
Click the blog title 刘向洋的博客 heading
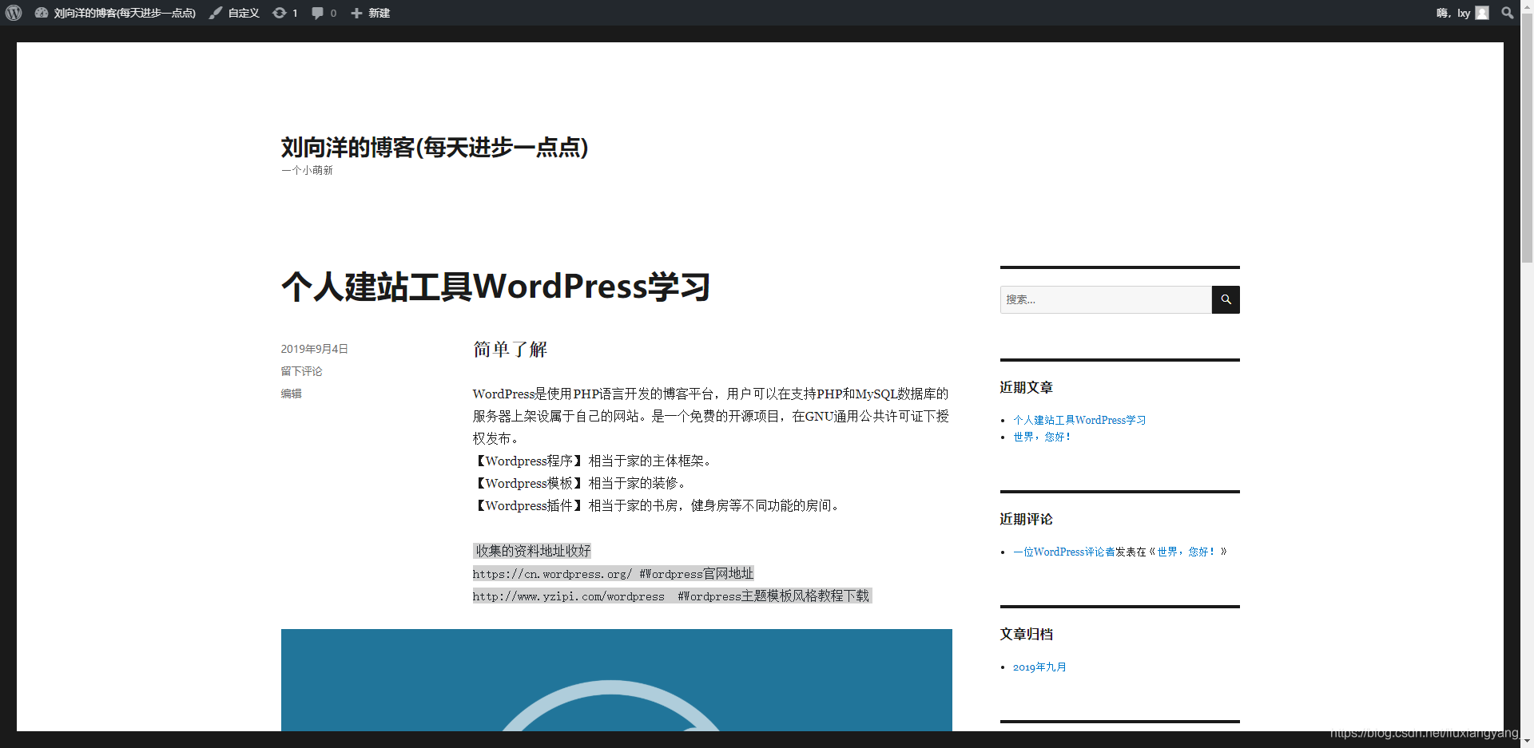click(435, 147)
